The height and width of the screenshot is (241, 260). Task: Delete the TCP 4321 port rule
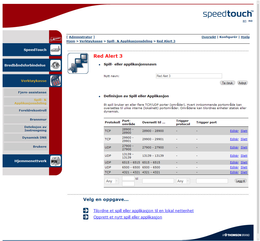tap(244, 172)
